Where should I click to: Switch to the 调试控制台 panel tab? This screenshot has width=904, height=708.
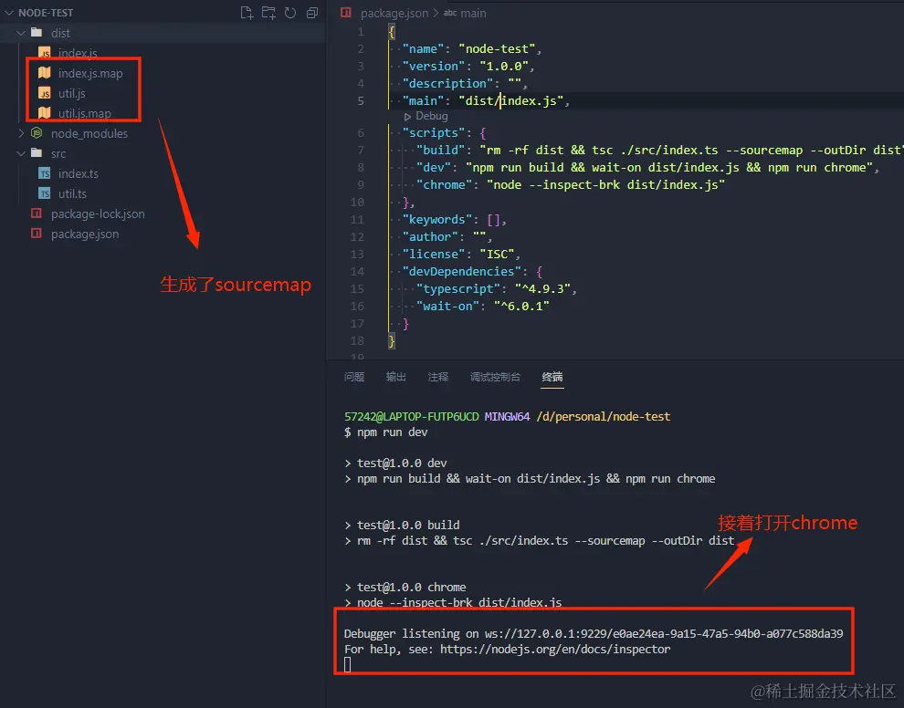[x=495, y=377]
